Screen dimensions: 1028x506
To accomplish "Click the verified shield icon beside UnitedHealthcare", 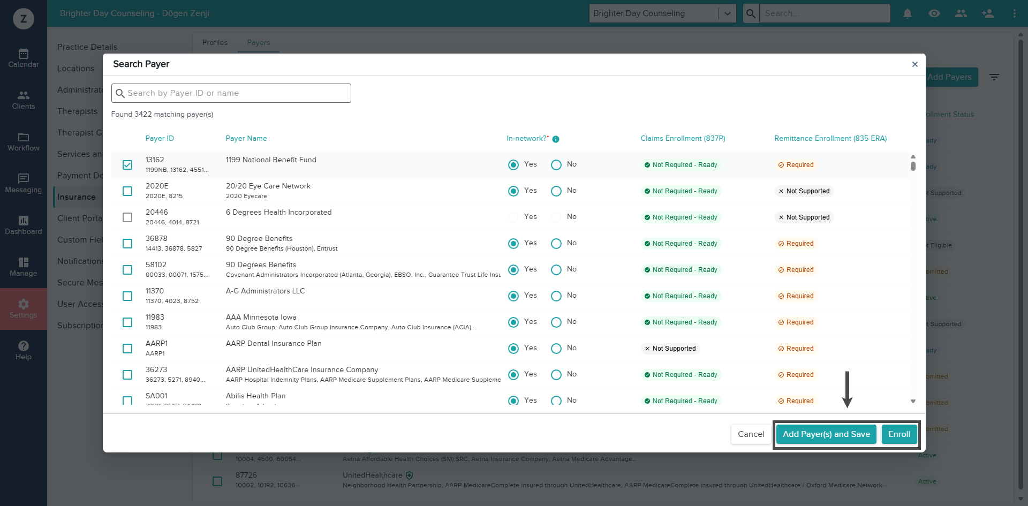I will tap(410, 475).
